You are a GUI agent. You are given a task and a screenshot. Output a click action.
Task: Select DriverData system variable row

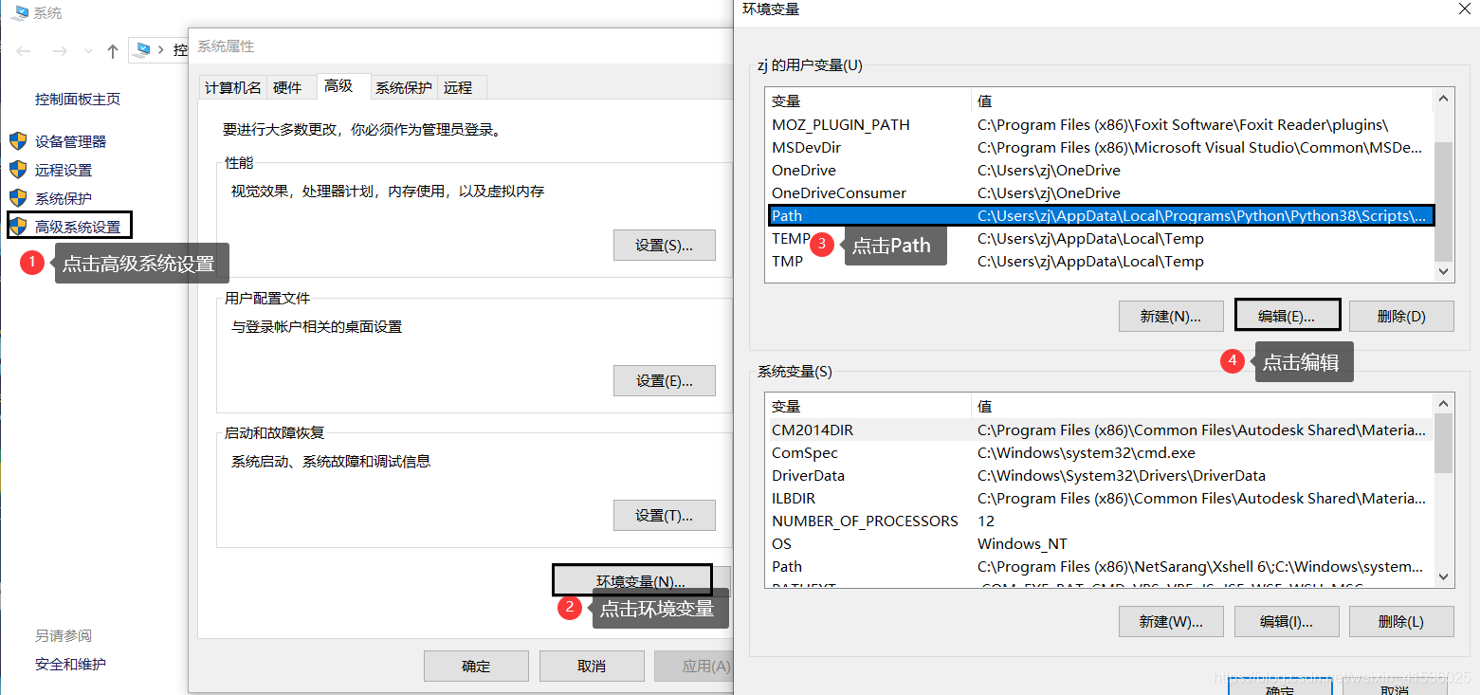[x=1100, y=475]
